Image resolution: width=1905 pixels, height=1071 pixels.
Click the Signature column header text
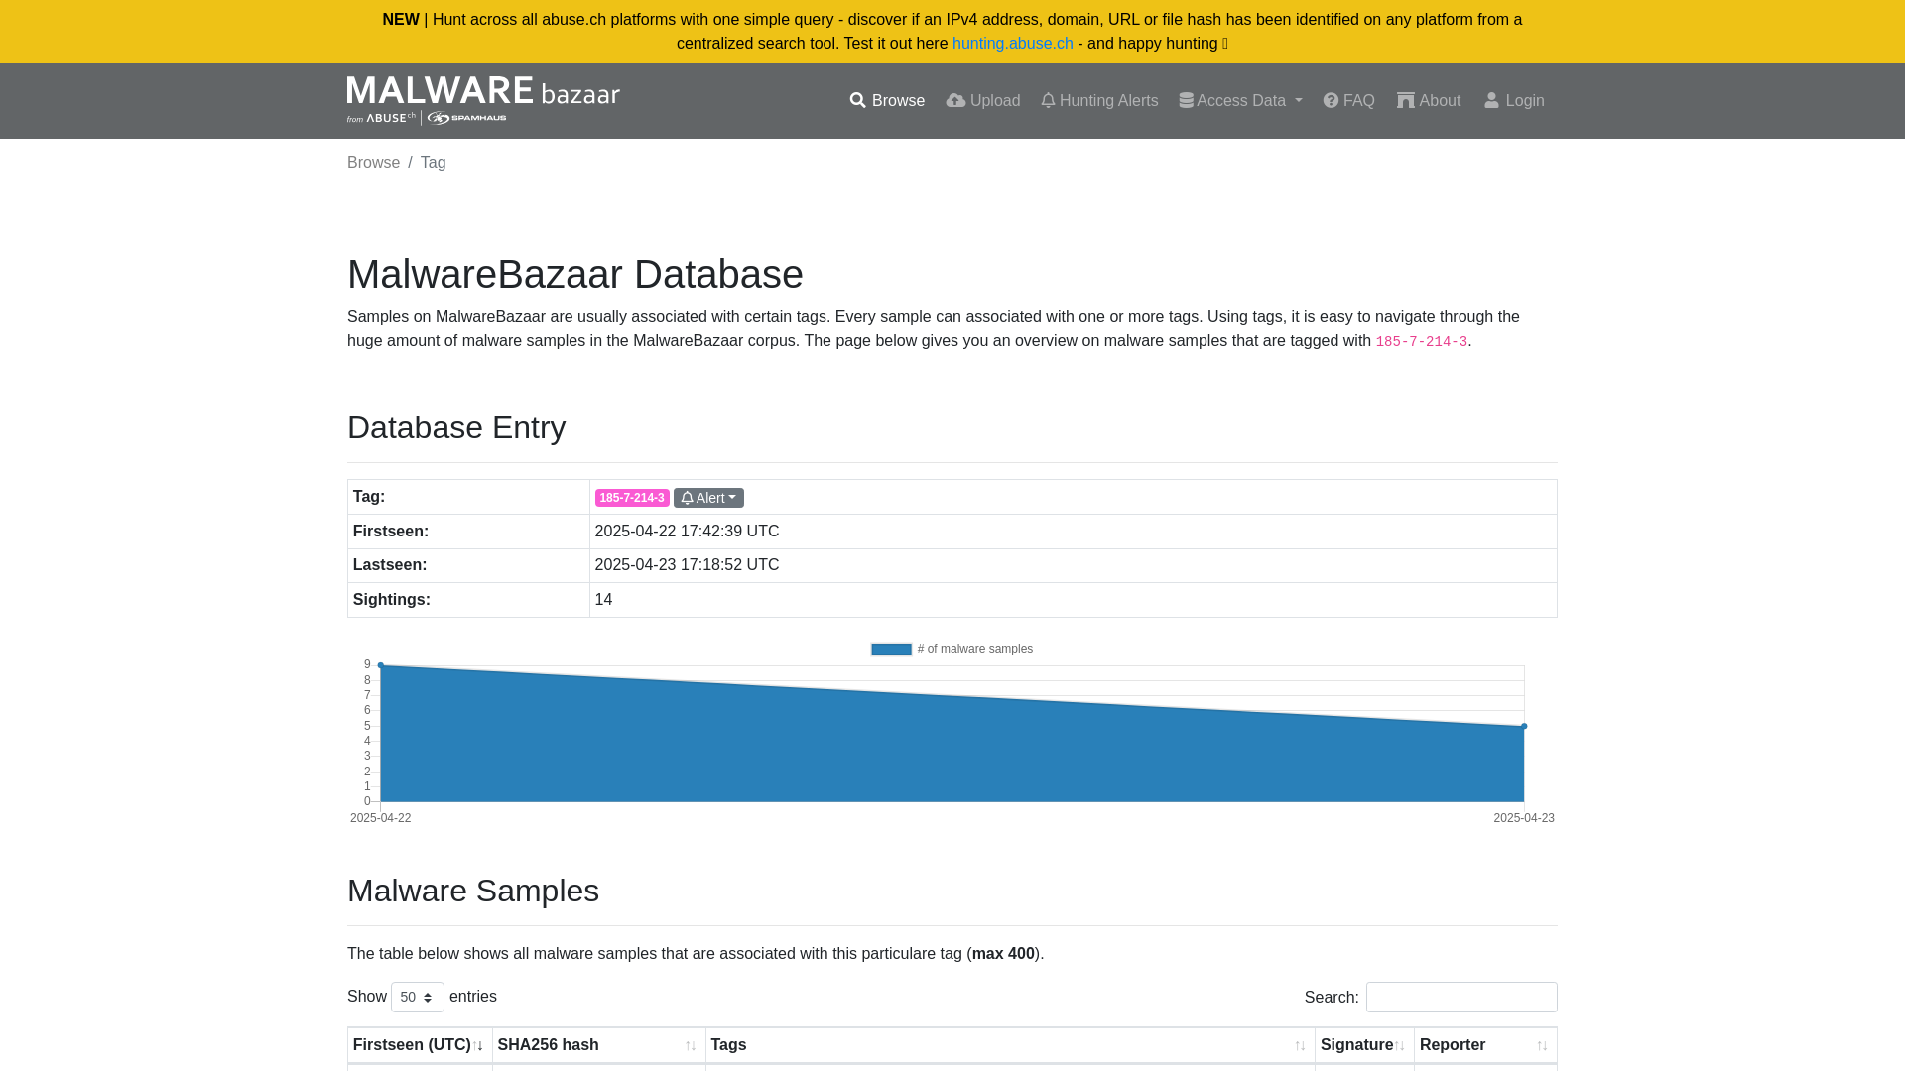[x=1356, y=1045]
